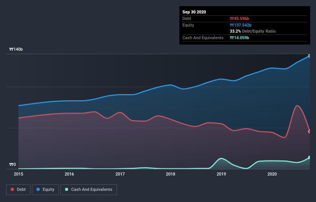This screenshot has width=316, height=202.
Task: Click the ₩137.542b equity value
Action: click(241, 25)
